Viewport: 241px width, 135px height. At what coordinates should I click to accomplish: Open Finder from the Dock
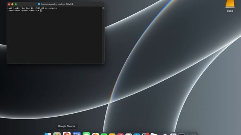point(48,134)
